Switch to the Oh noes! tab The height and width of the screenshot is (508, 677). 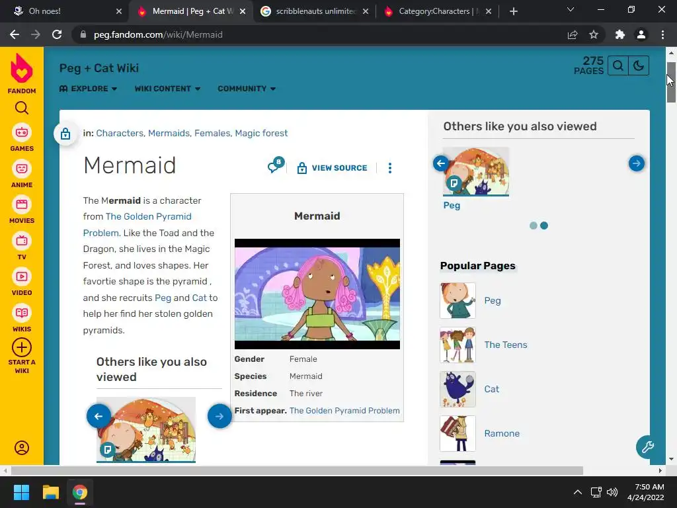point(64,11)
